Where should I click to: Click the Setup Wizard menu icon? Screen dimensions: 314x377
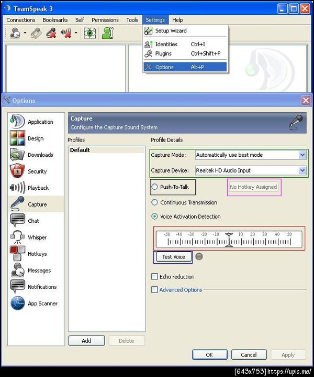pyautogui.click(x=148, y=30)
